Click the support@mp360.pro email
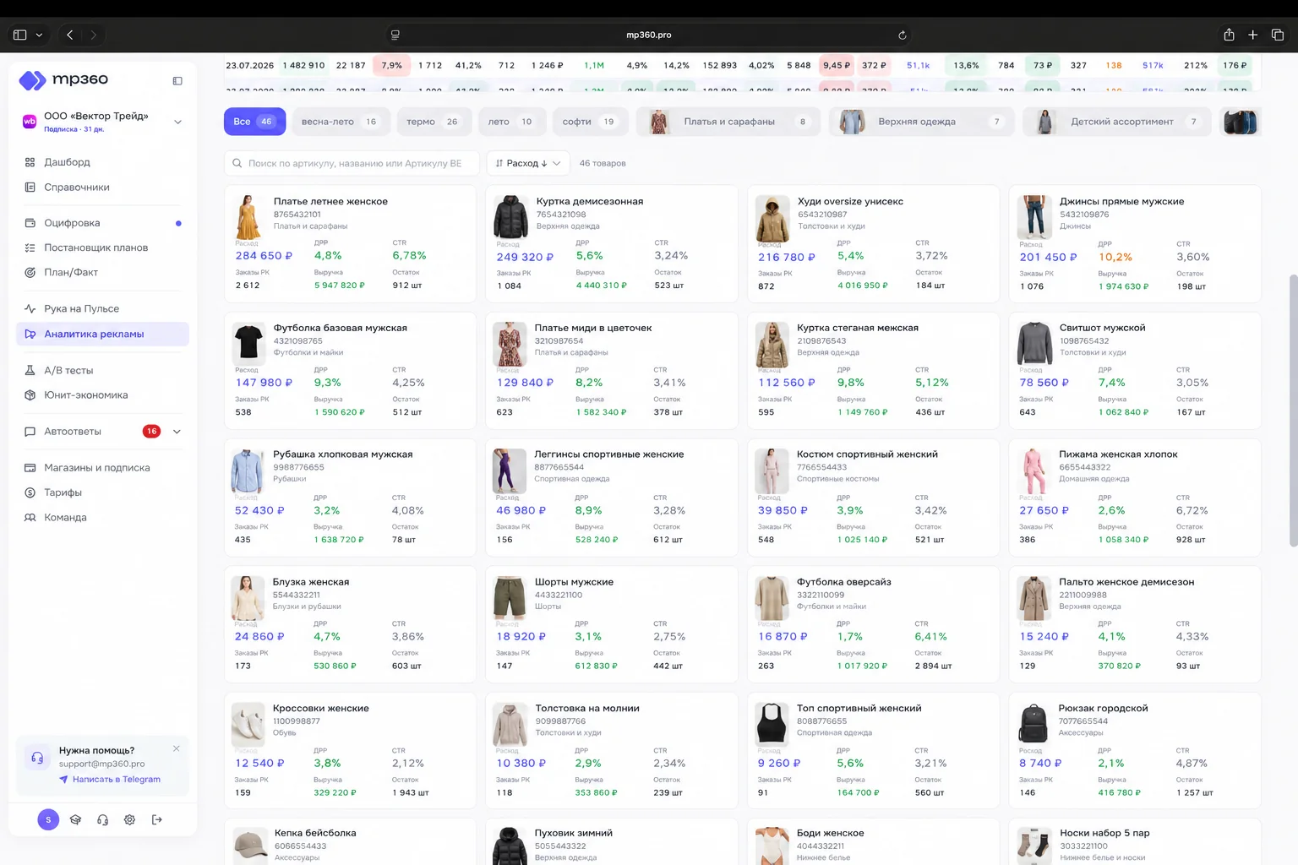 click(101, 764)
